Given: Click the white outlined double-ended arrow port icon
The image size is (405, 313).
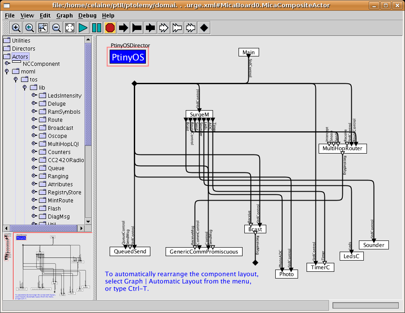Looking at the screenshot, I should pos(191,28).
